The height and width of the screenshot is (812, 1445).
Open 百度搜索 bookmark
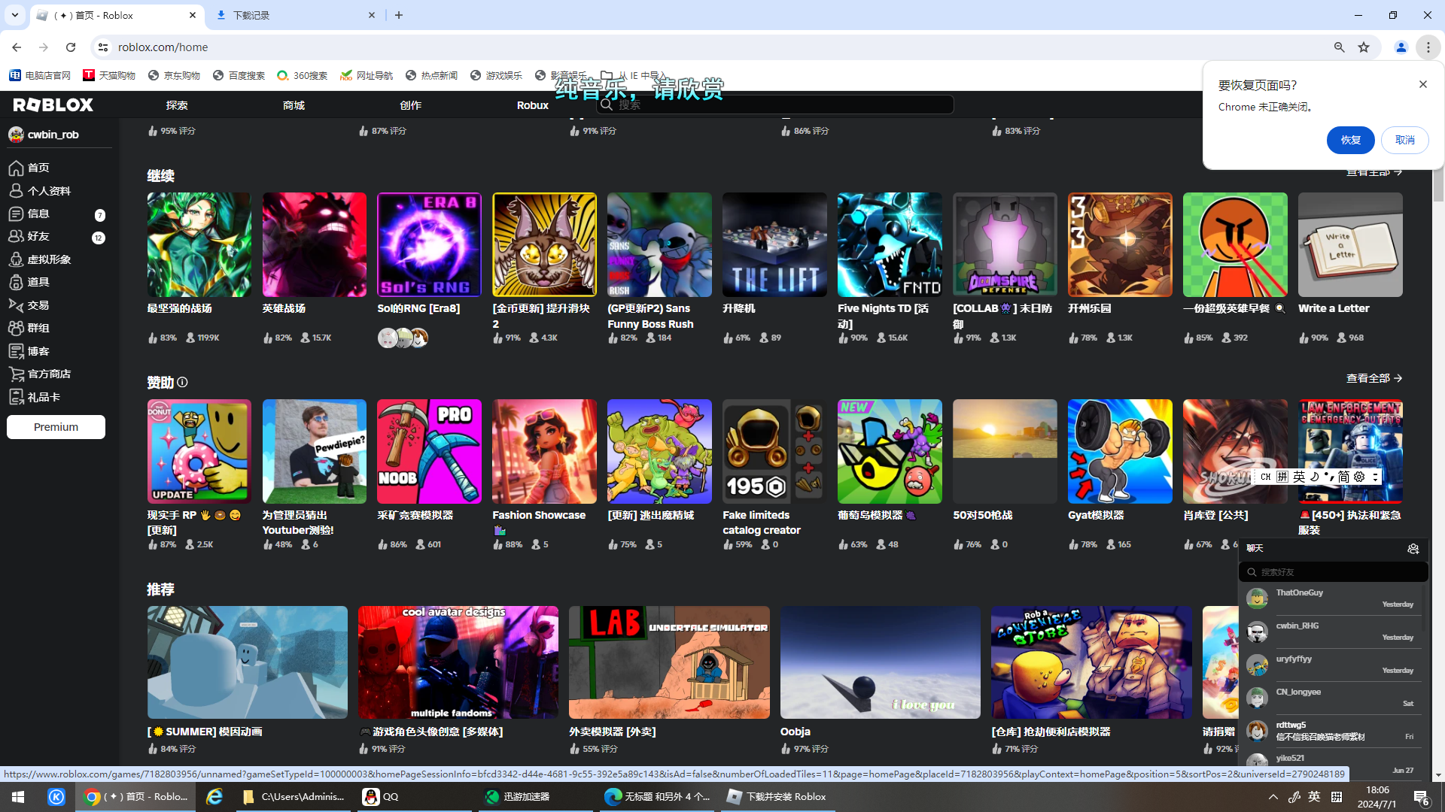coord(239,75)
